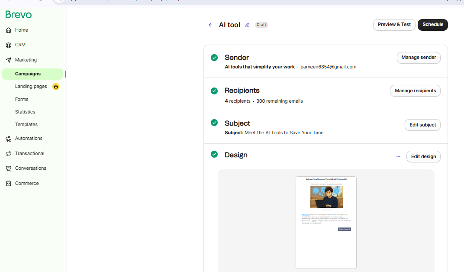Viewport: 464px width, 272px height.
Task: Click the CRM sidebar icon
Action: click(9, 45)
